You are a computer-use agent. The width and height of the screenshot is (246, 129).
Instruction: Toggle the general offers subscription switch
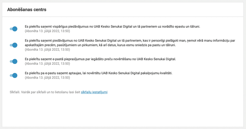point(13,29)
